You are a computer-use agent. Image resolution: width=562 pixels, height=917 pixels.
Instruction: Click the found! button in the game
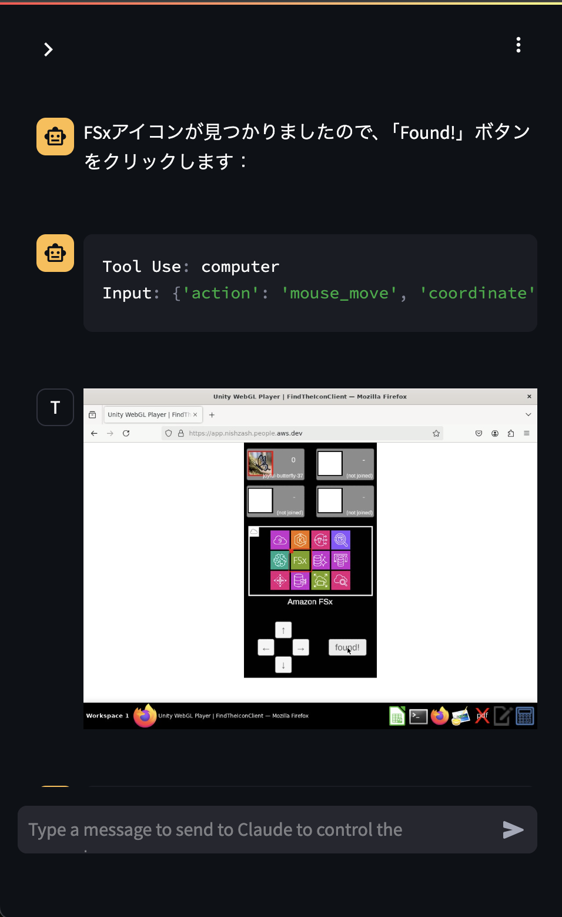click(x=347, y=647)
